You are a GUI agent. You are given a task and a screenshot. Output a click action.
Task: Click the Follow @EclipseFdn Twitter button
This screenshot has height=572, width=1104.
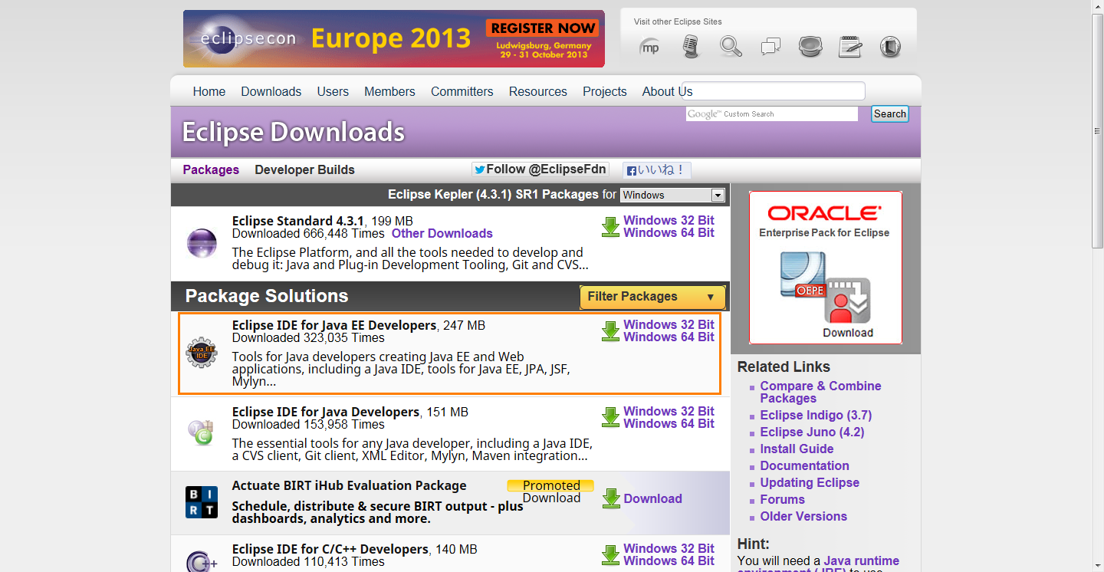[540, 169]
